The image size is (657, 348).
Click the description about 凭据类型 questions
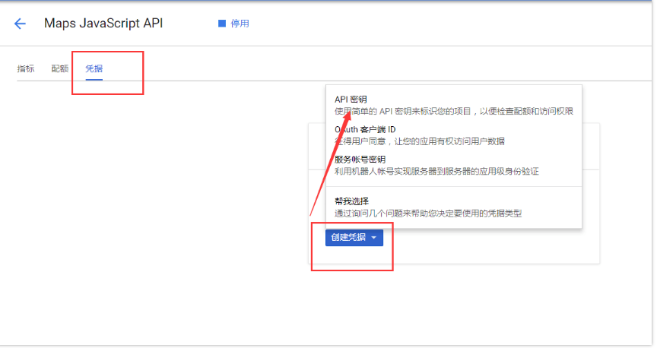(x=428, y=214)
